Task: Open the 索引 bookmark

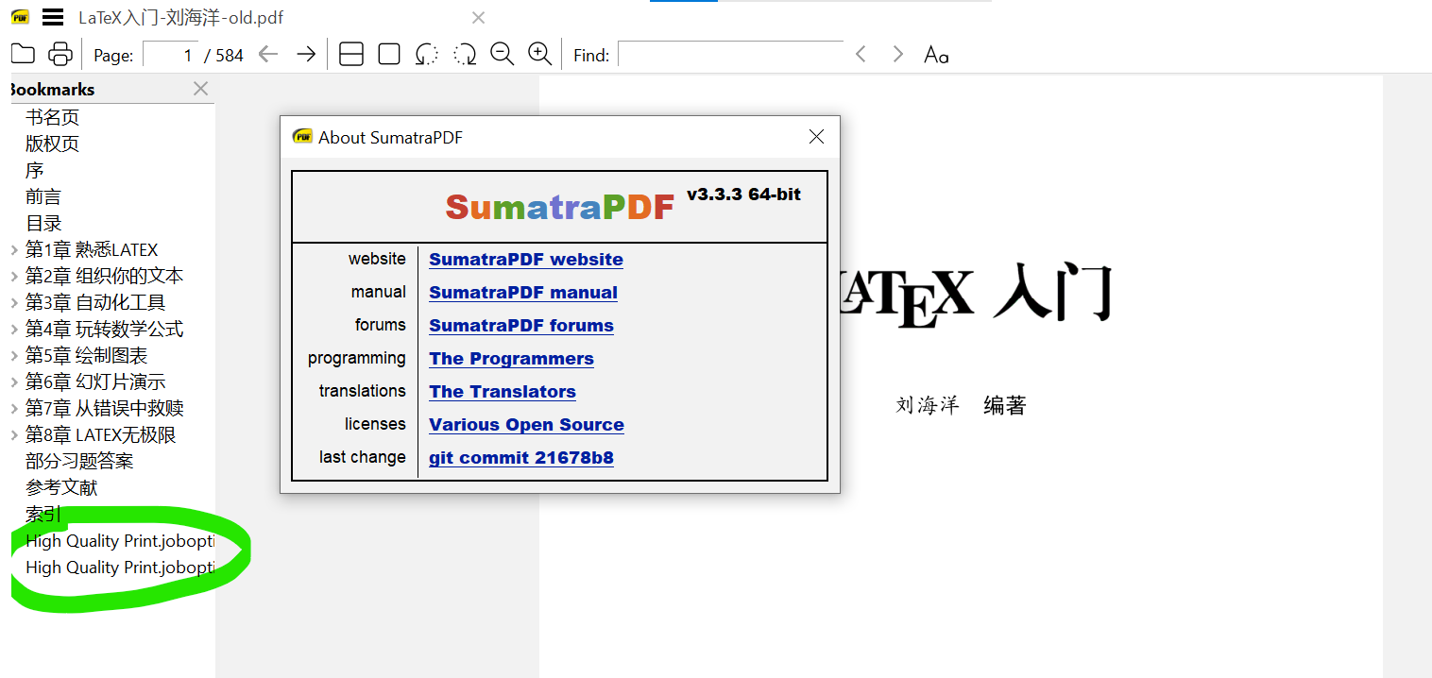Action: (x=43, y=514)
